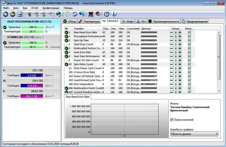Click the info bubble toolbar icon
The image size is (226, 147).
[x=114, y=14]
